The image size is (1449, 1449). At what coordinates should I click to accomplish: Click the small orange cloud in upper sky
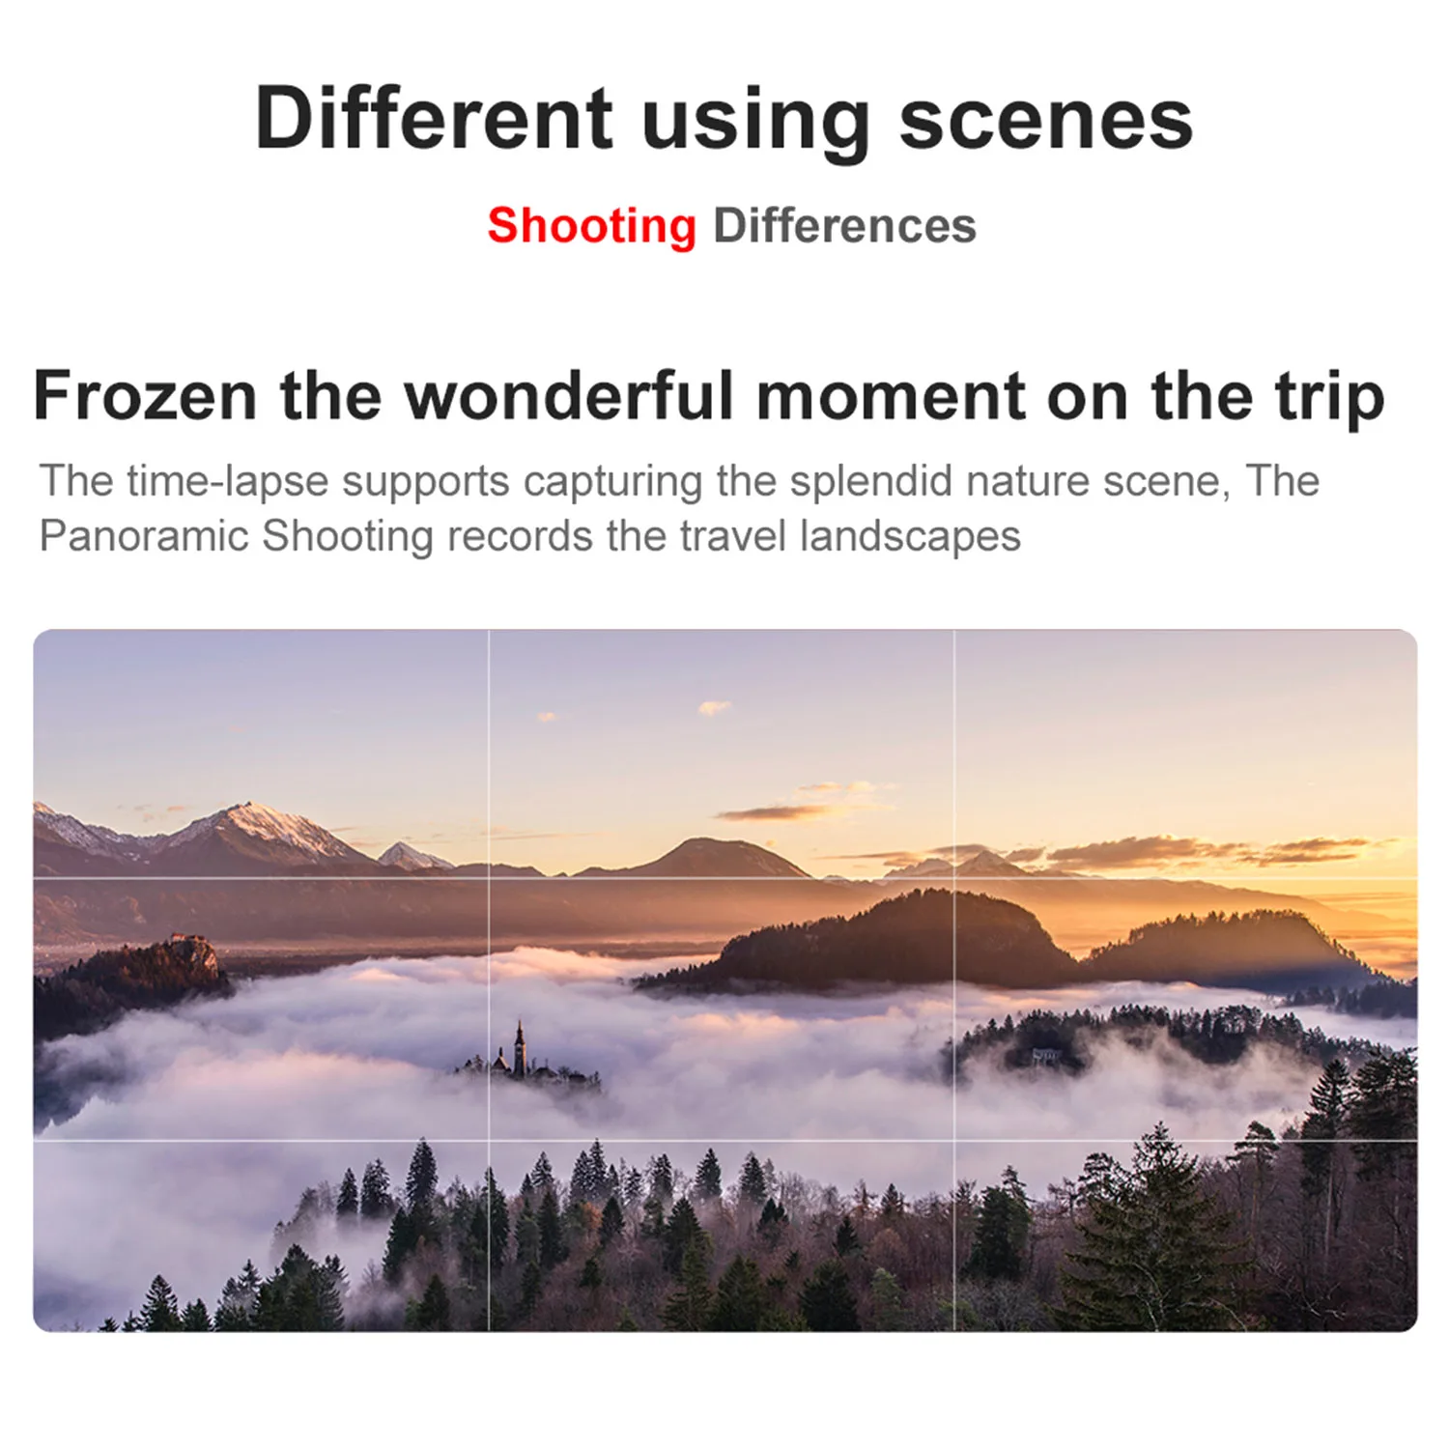click(x=715, y=708)
